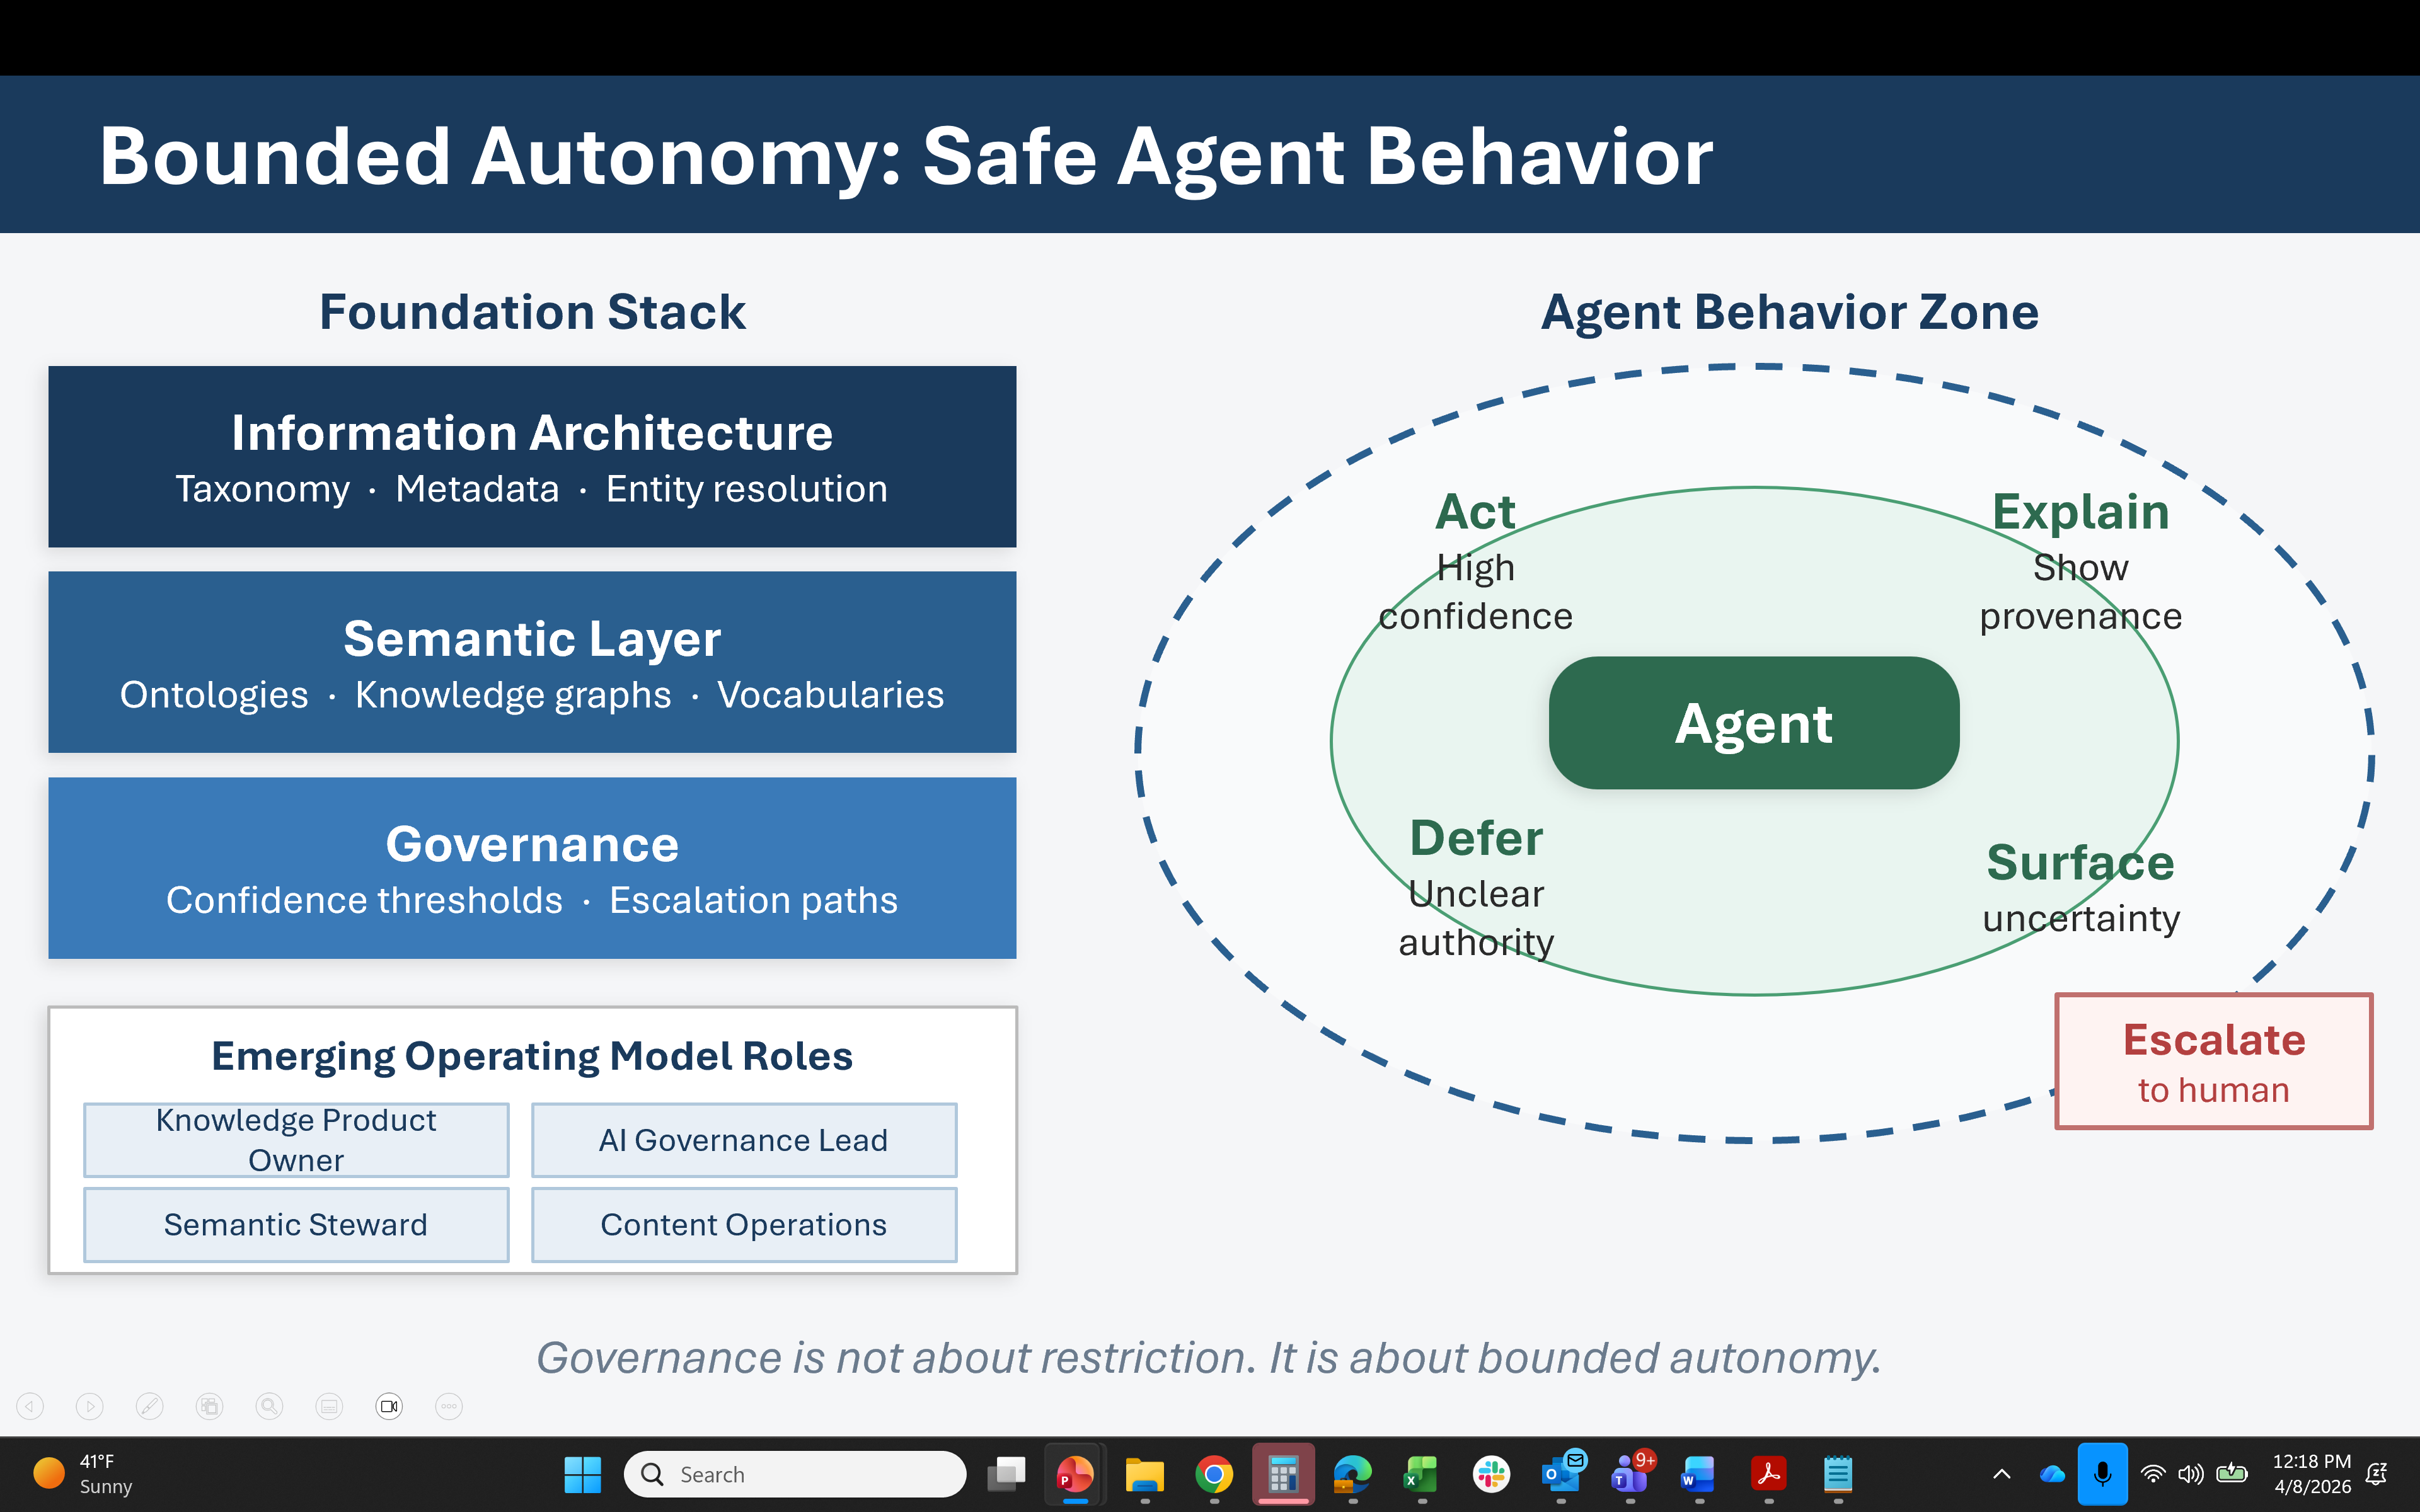Screen dimensions: 2420x1512
Task: Expand hidden system tray icons chevron
Action: pos(2002,1474)
